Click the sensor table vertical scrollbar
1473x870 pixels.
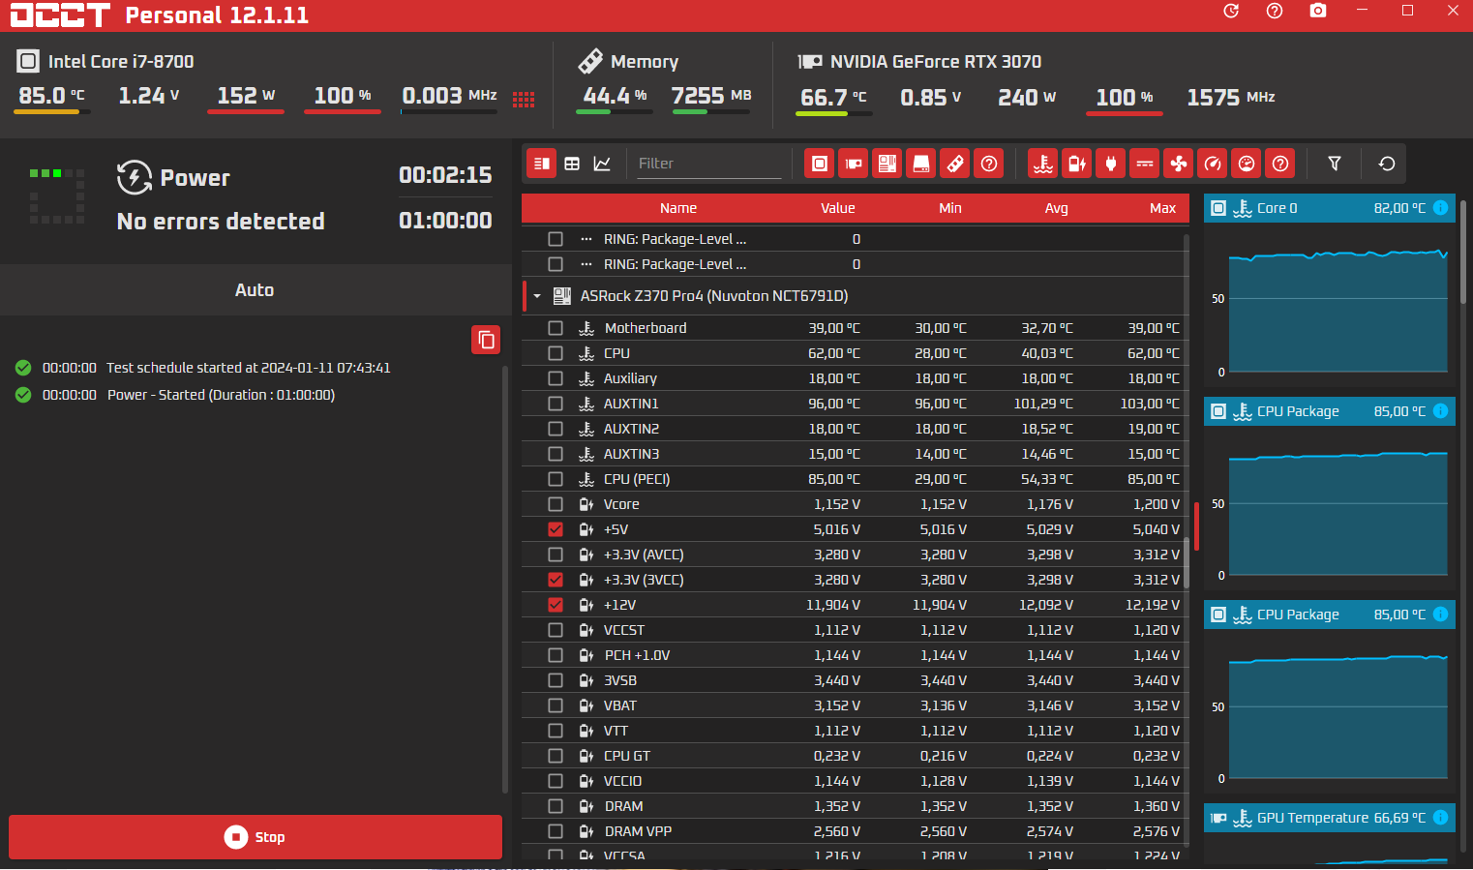pyautogui.click(x=1186, y=564)
